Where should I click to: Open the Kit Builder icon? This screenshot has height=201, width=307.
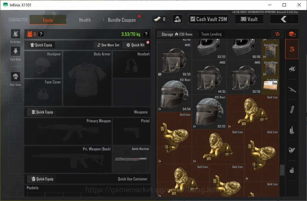tap(16, 34)
